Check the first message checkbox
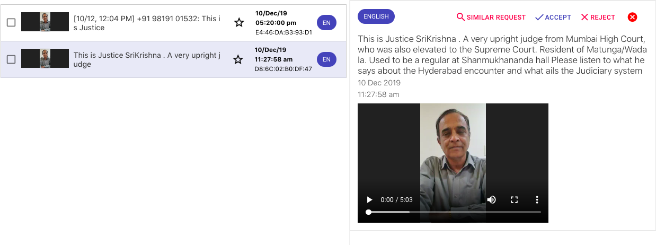Screen dimensions: 656x245 [11, 23]
